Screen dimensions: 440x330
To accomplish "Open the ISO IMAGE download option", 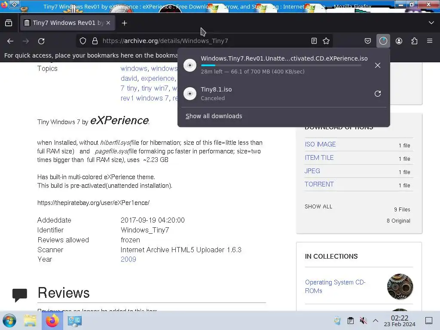I will click(320, 144).
